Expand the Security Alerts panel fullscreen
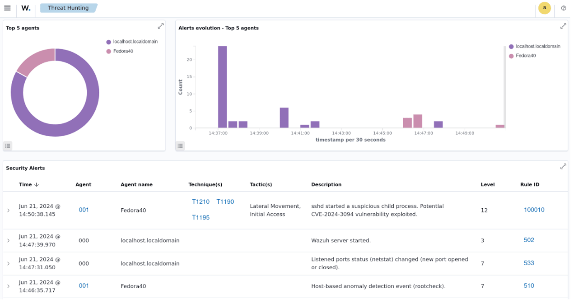Screen dimensions: 572x300 563,167
